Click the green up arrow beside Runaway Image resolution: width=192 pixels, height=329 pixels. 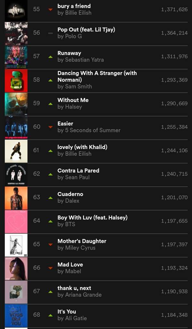click(x=50, y=57)
